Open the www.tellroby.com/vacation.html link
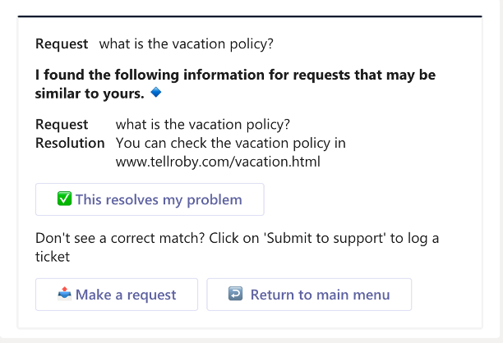 coord(218,162)
